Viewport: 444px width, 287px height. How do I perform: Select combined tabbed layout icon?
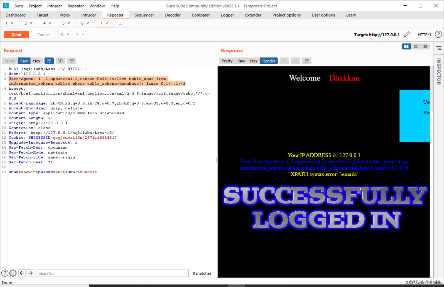coord(425,47)
